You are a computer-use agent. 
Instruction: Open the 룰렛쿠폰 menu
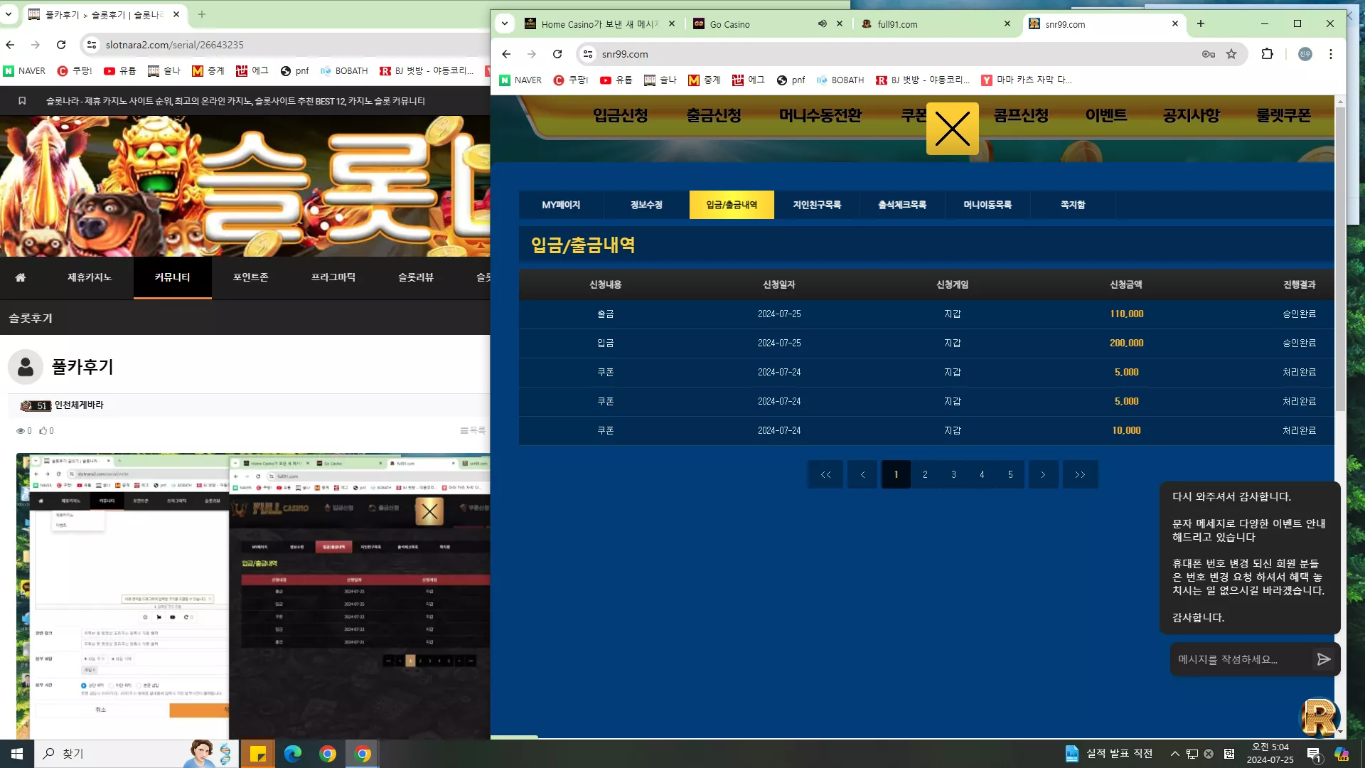click(x=1284, y=115)
